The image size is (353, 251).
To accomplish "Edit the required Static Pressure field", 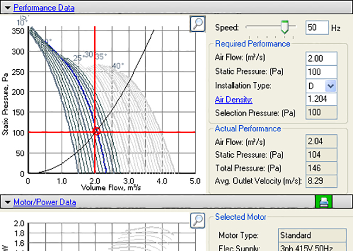I will pos(321,72).
